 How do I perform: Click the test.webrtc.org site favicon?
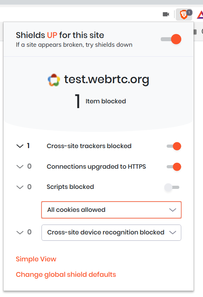[x=54, y=80]
